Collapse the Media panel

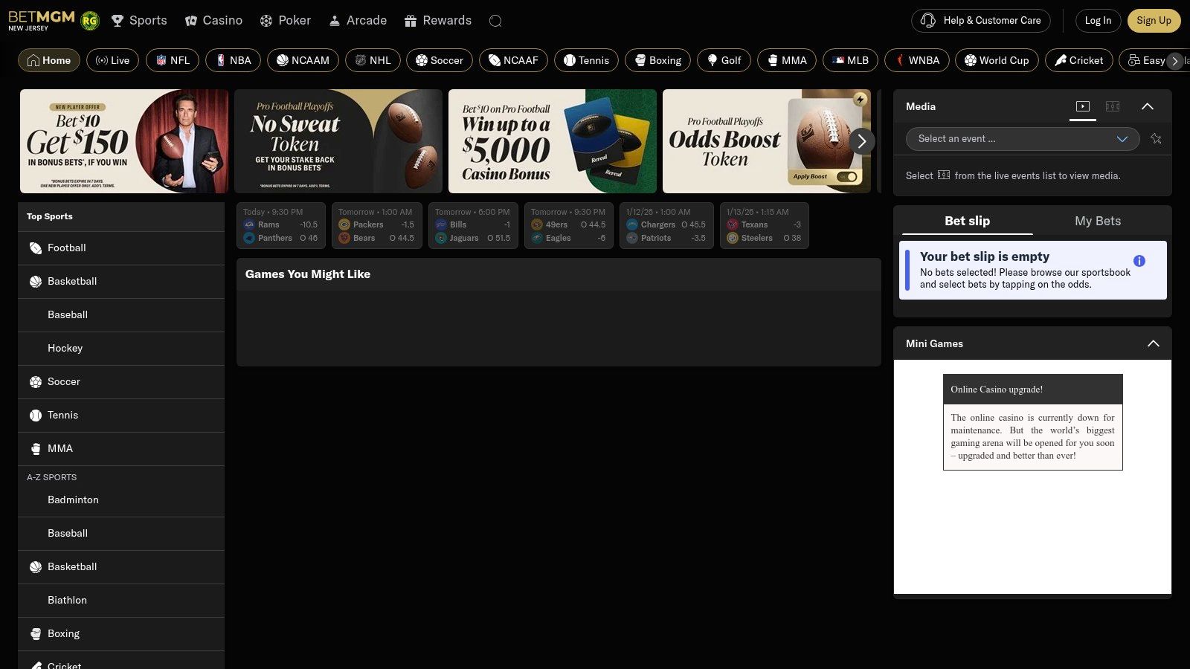1148,106
